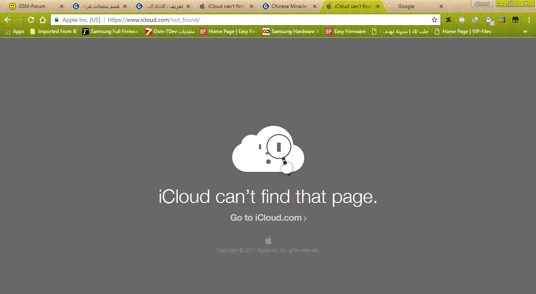The width and height of the screenshot is (536, 294).
Task: Open the Apps shortcut in bookmarks bar
Action: 15,31
